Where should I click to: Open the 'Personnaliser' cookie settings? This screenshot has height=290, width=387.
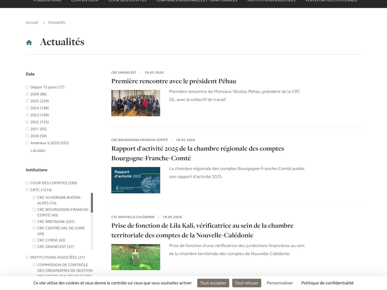click(x=280, y=283)
